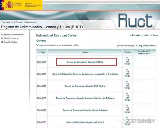Click Ver títulos text for CEDEU row
Image resolution: width=160 pixels, height=128 pixels.
click(127, 63)
